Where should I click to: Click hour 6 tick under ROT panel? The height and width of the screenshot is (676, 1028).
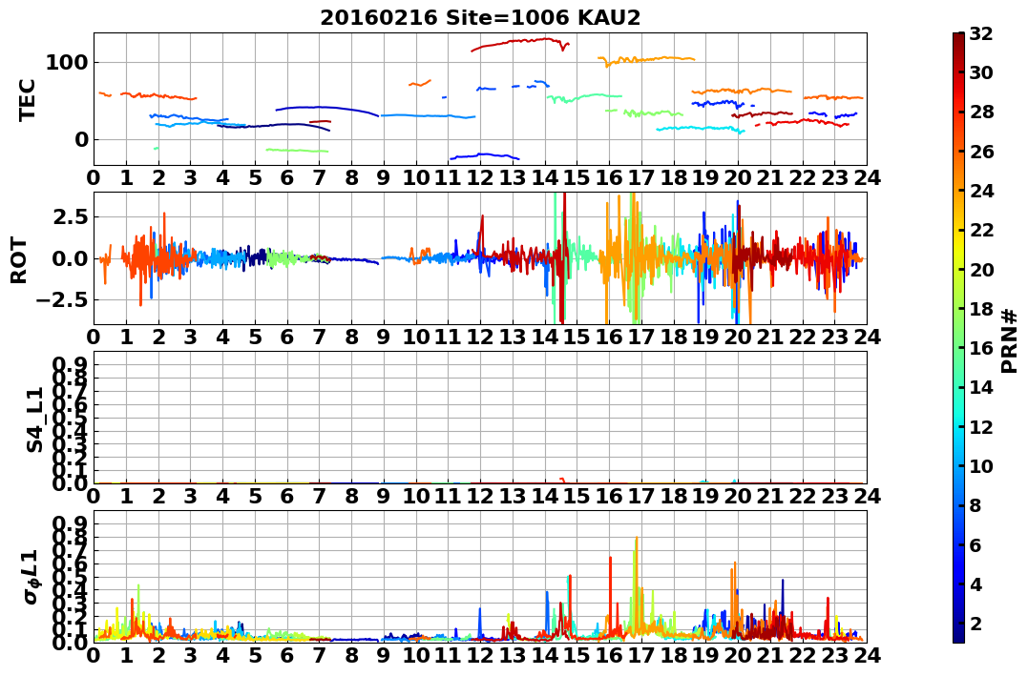tap(287, 337)
